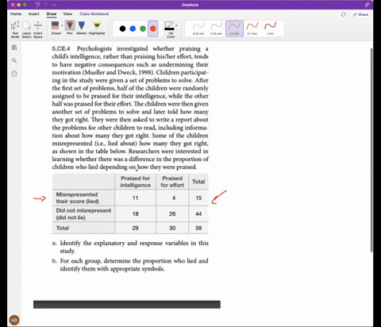Pick the Marker tool
The height and width of the screenshot is (327, 381).
(82, 28)
